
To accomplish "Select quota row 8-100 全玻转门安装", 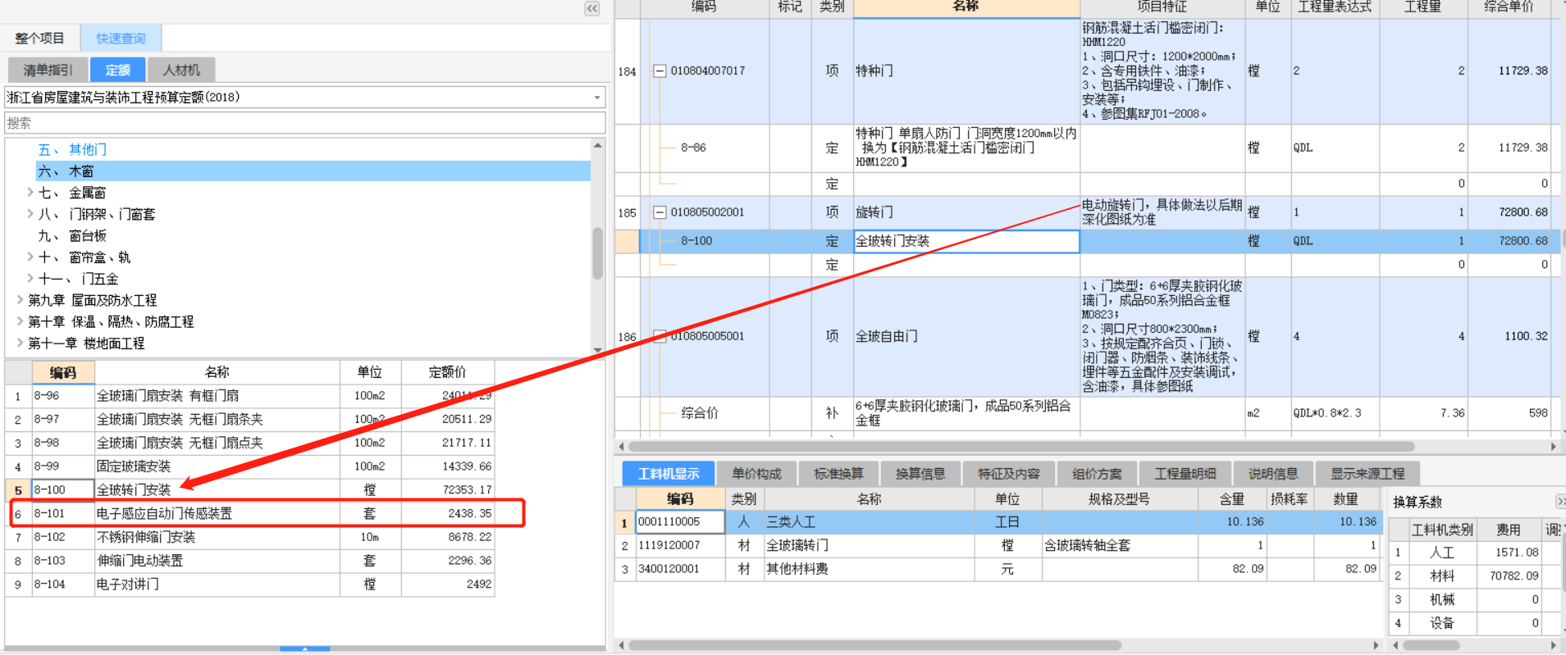I will click(x=250, y=490).
